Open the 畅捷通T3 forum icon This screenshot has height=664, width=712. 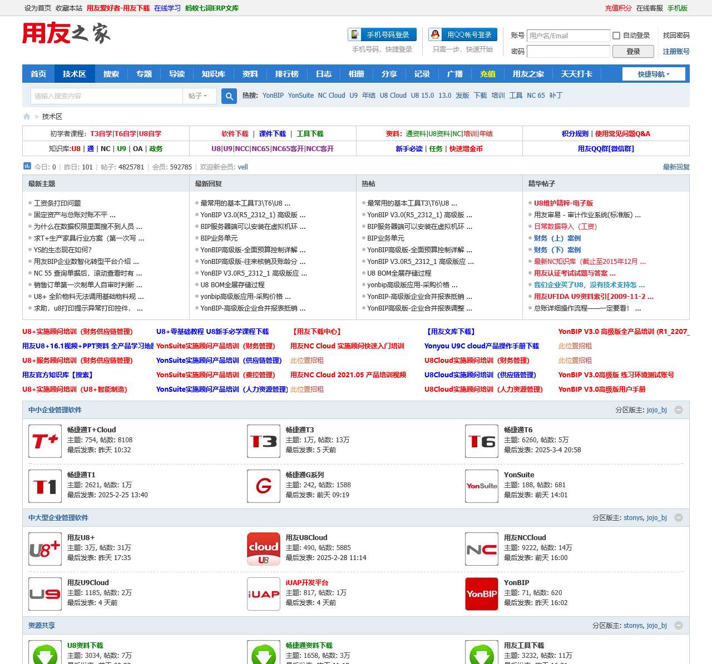264,441
